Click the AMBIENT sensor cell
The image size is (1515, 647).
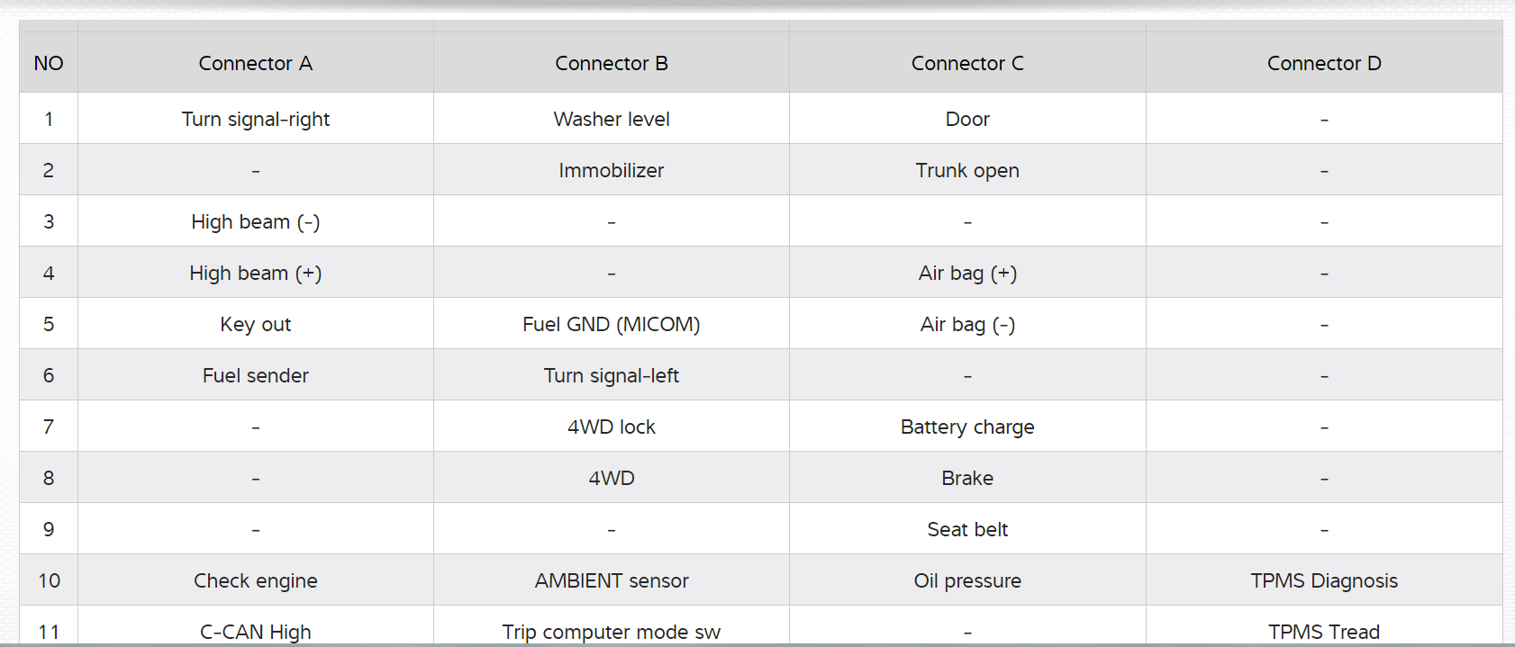coord(611,580)
